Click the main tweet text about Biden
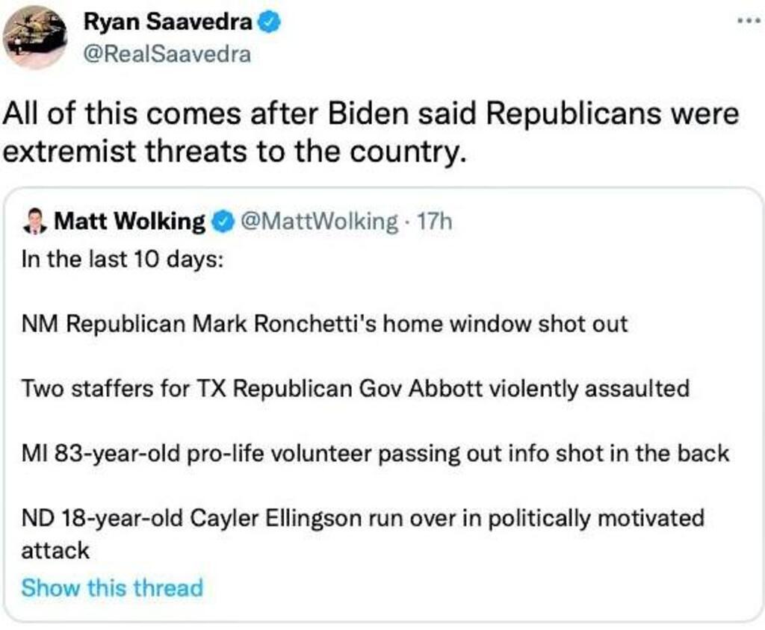The image size is (765, 630). pos(371,116)
